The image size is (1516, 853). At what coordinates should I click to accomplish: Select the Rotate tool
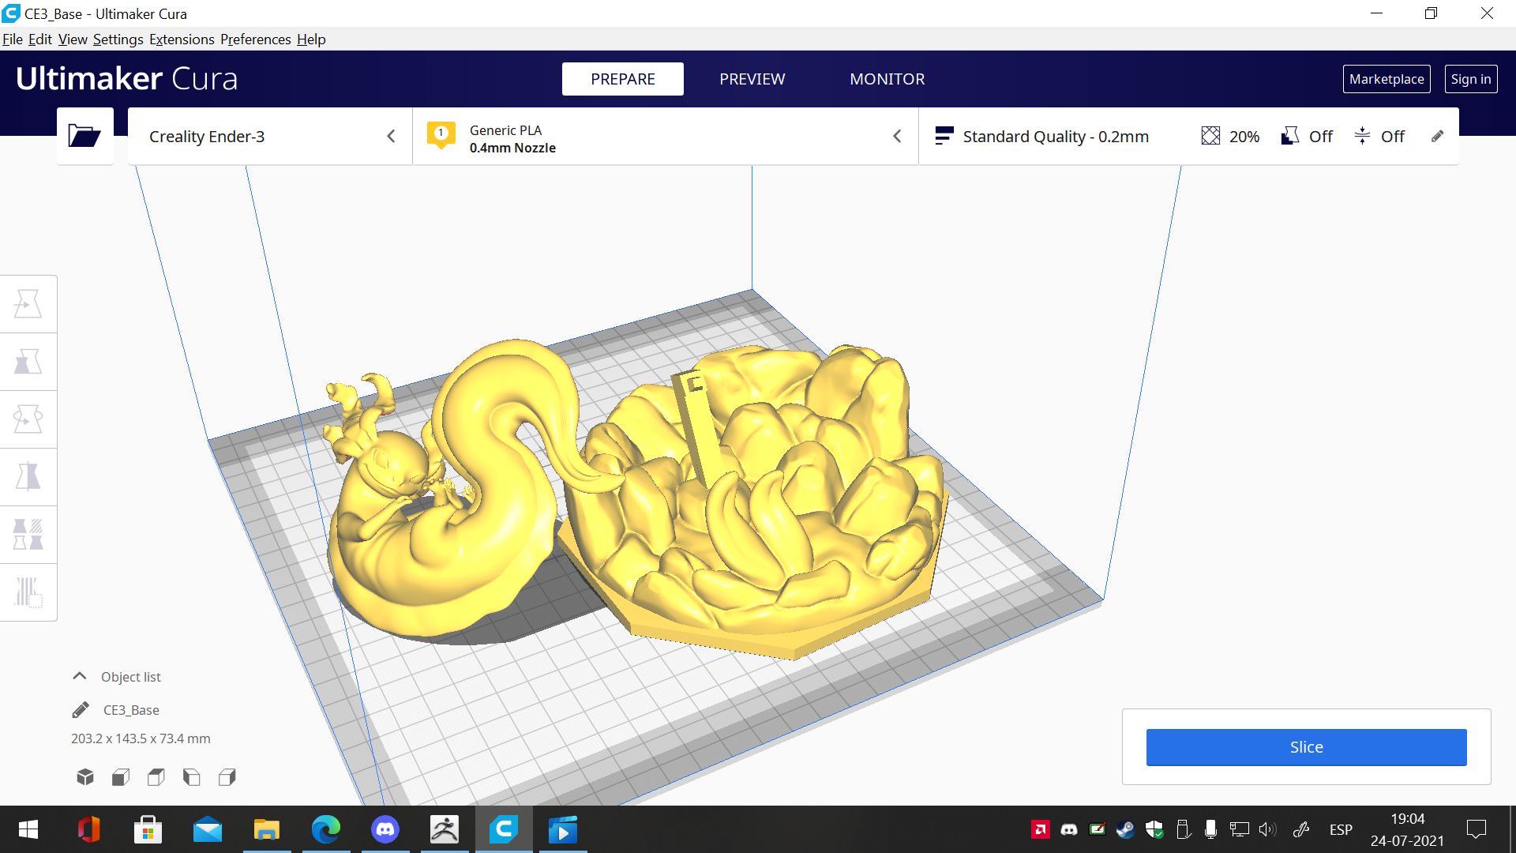[x=28, y=419]
